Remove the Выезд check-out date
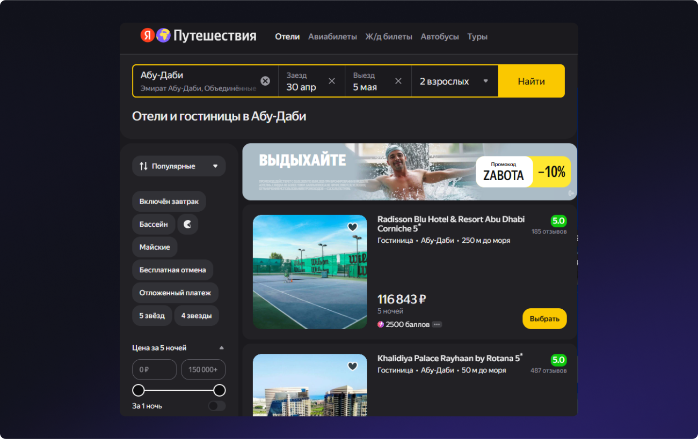 (398, 81)
